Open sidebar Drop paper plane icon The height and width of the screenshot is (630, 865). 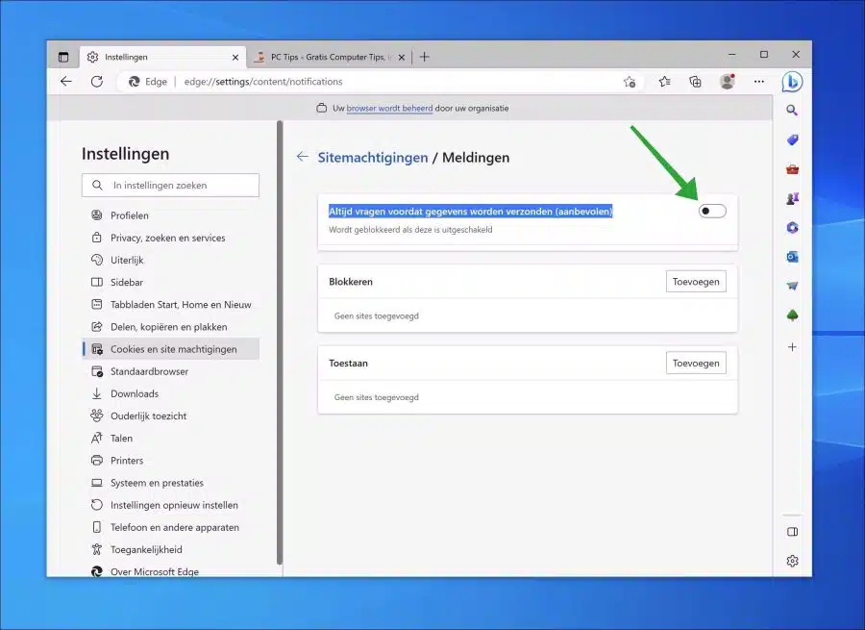(792, 286)
